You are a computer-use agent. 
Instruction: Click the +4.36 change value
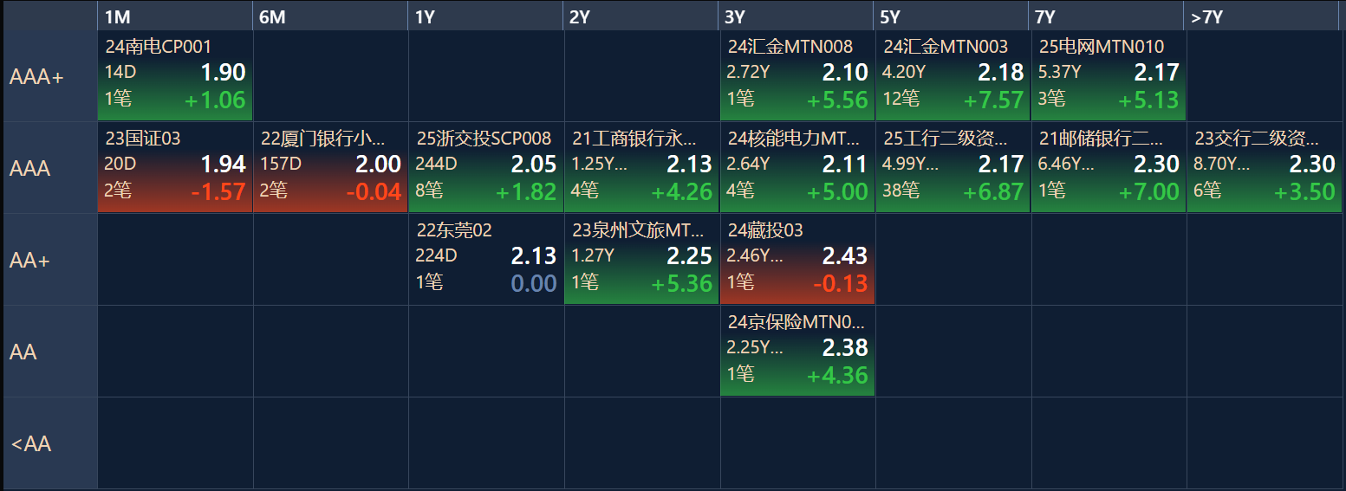pyautogui.click(x=837, y=376)
